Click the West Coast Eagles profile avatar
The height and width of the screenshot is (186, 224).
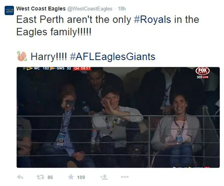[x=9, y=10]
